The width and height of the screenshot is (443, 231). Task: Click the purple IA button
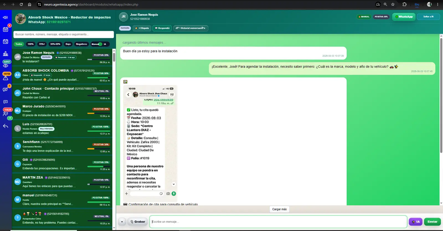(x=416, y=222)
